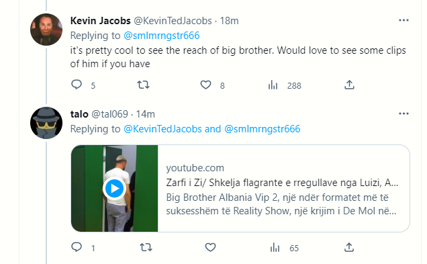Screen dimensions: 427x264
Task: Open @KevinTedJacobs mention in talo's reply
Action: pyautogui.click(x=162, y=129)
